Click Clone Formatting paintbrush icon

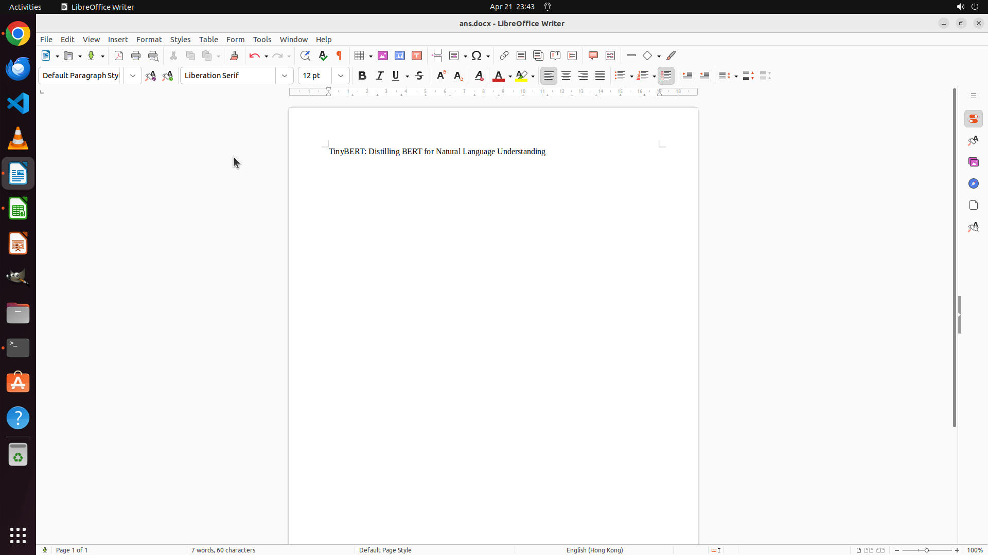tap(234, 55)
